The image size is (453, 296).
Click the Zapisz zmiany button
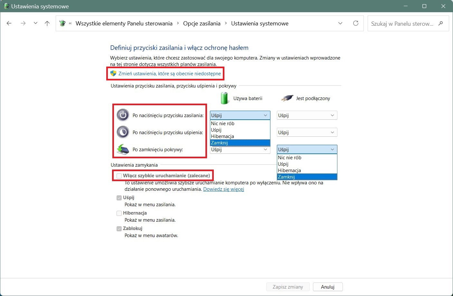pos(288,287)
